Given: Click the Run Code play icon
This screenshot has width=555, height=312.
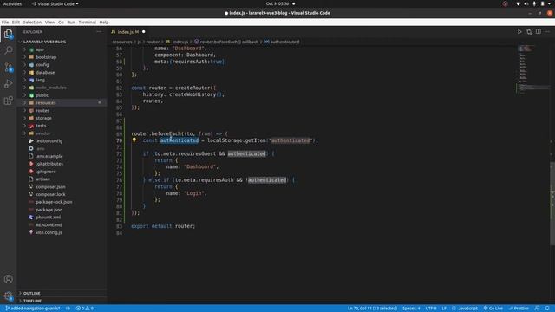Looking at the screenshot, I should (x=519, y=32).
